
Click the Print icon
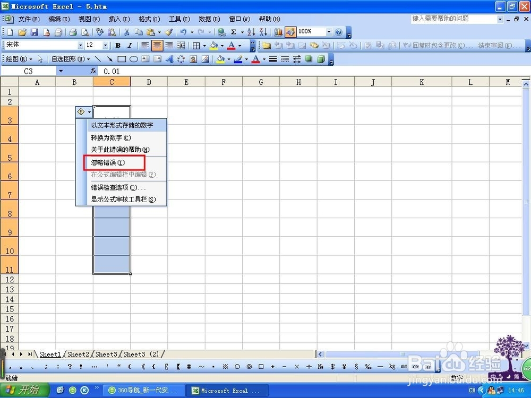point(73,32)
